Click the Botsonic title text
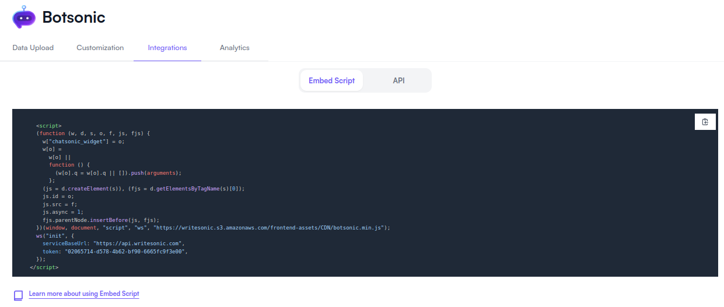Screen dimensions: 724x307 [74, 17]
